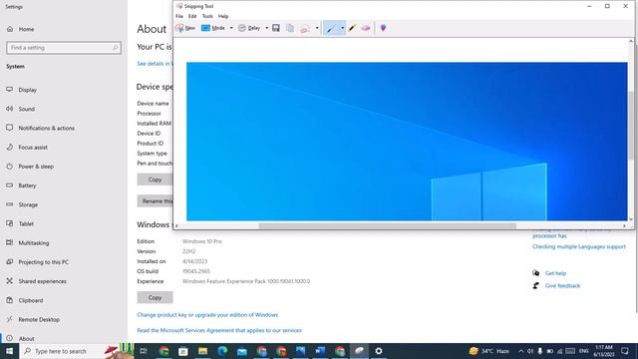638x359 pixels.
Task: Expand the Send Snip arrow dropdown
Action: (x=317, y=28)
